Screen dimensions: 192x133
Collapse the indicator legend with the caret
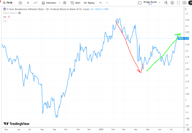(5, 21)
